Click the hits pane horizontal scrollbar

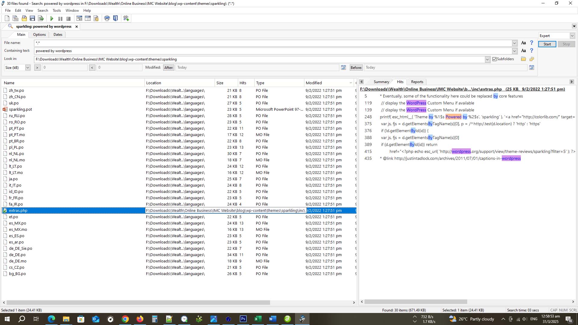point(415,302)
